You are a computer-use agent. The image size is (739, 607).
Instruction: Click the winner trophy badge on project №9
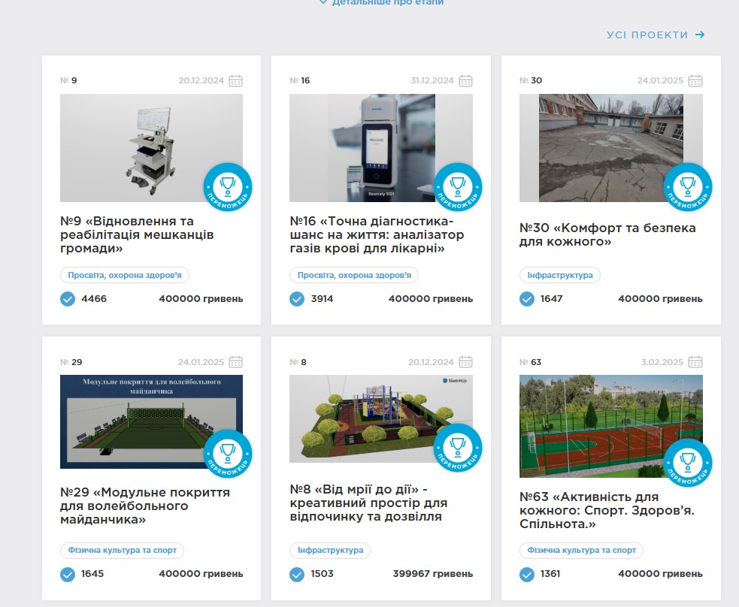pos(228,187)
